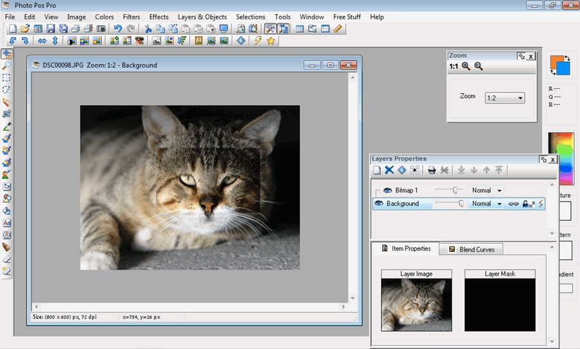Delete layer with blue X icon

click(389, 170)
